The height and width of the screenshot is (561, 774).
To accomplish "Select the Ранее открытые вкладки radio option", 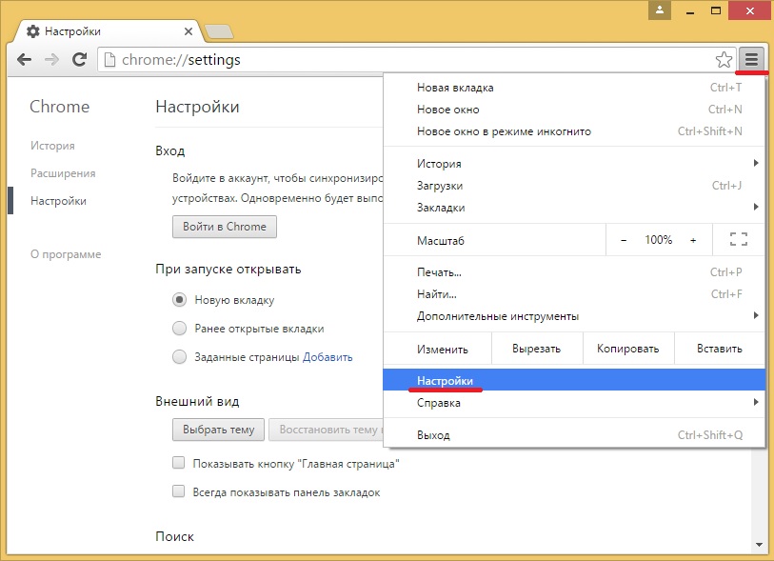I will pos(179,329).
